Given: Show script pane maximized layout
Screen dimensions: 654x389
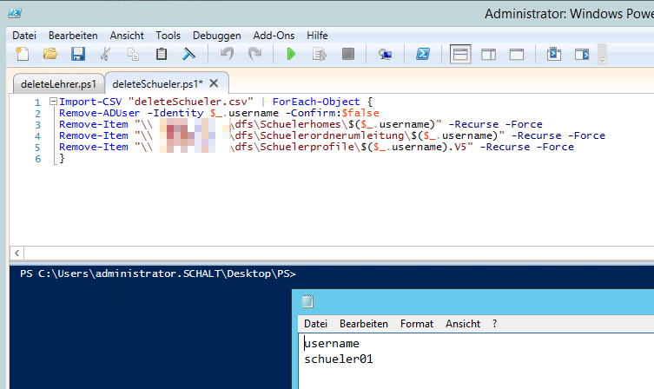Looking at the screenshot, I should pos(516,55).
